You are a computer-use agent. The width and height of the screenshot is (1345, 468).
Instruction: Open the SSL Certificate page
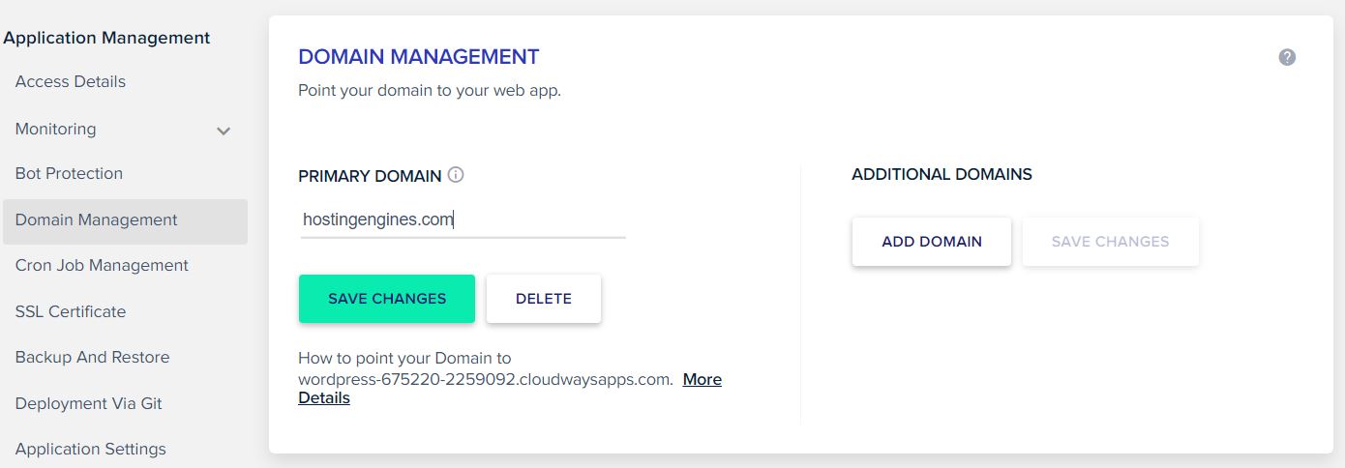point(71,311)
